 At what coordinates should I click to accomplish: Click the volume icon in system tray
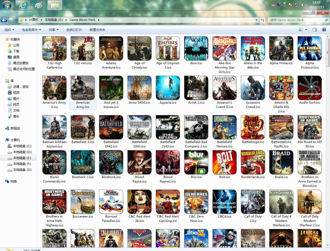click(302, 5)
